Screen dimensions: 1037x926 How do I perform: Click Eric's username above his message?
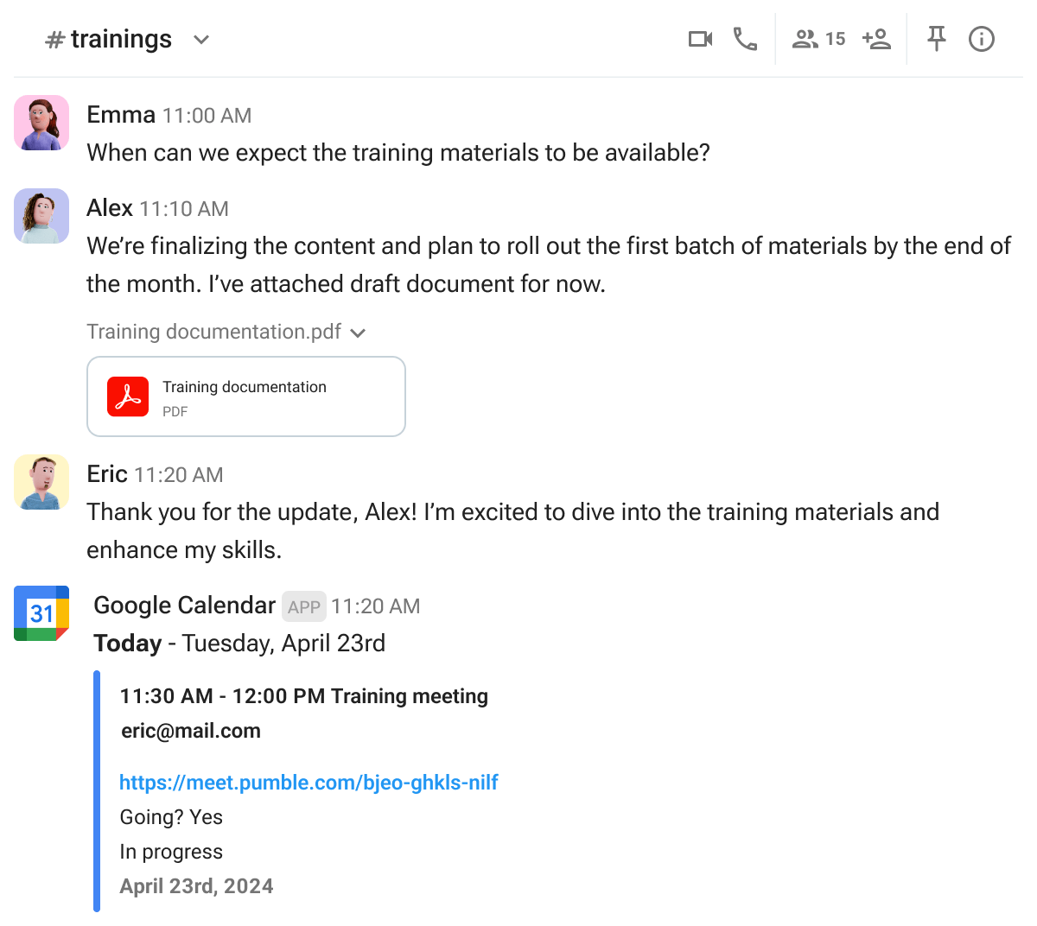pos(107,474)
